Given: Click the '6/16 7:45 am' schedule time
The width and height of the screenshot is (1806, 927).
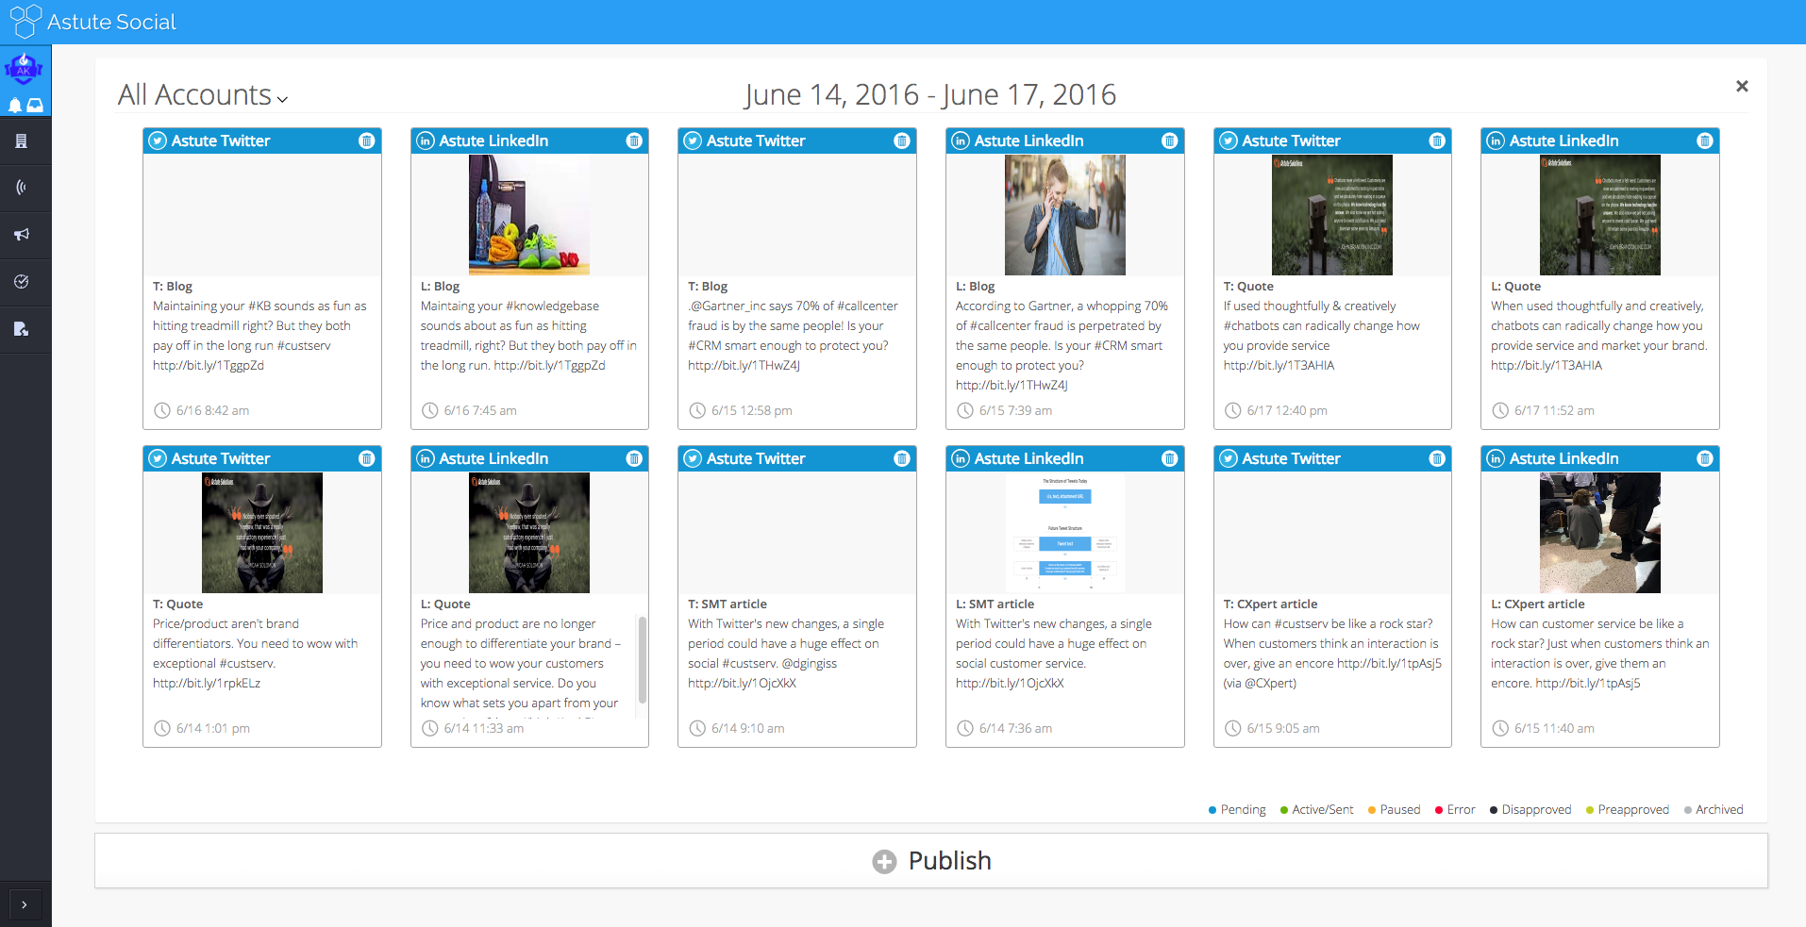Looking at the screenshot, I should 480,410.
